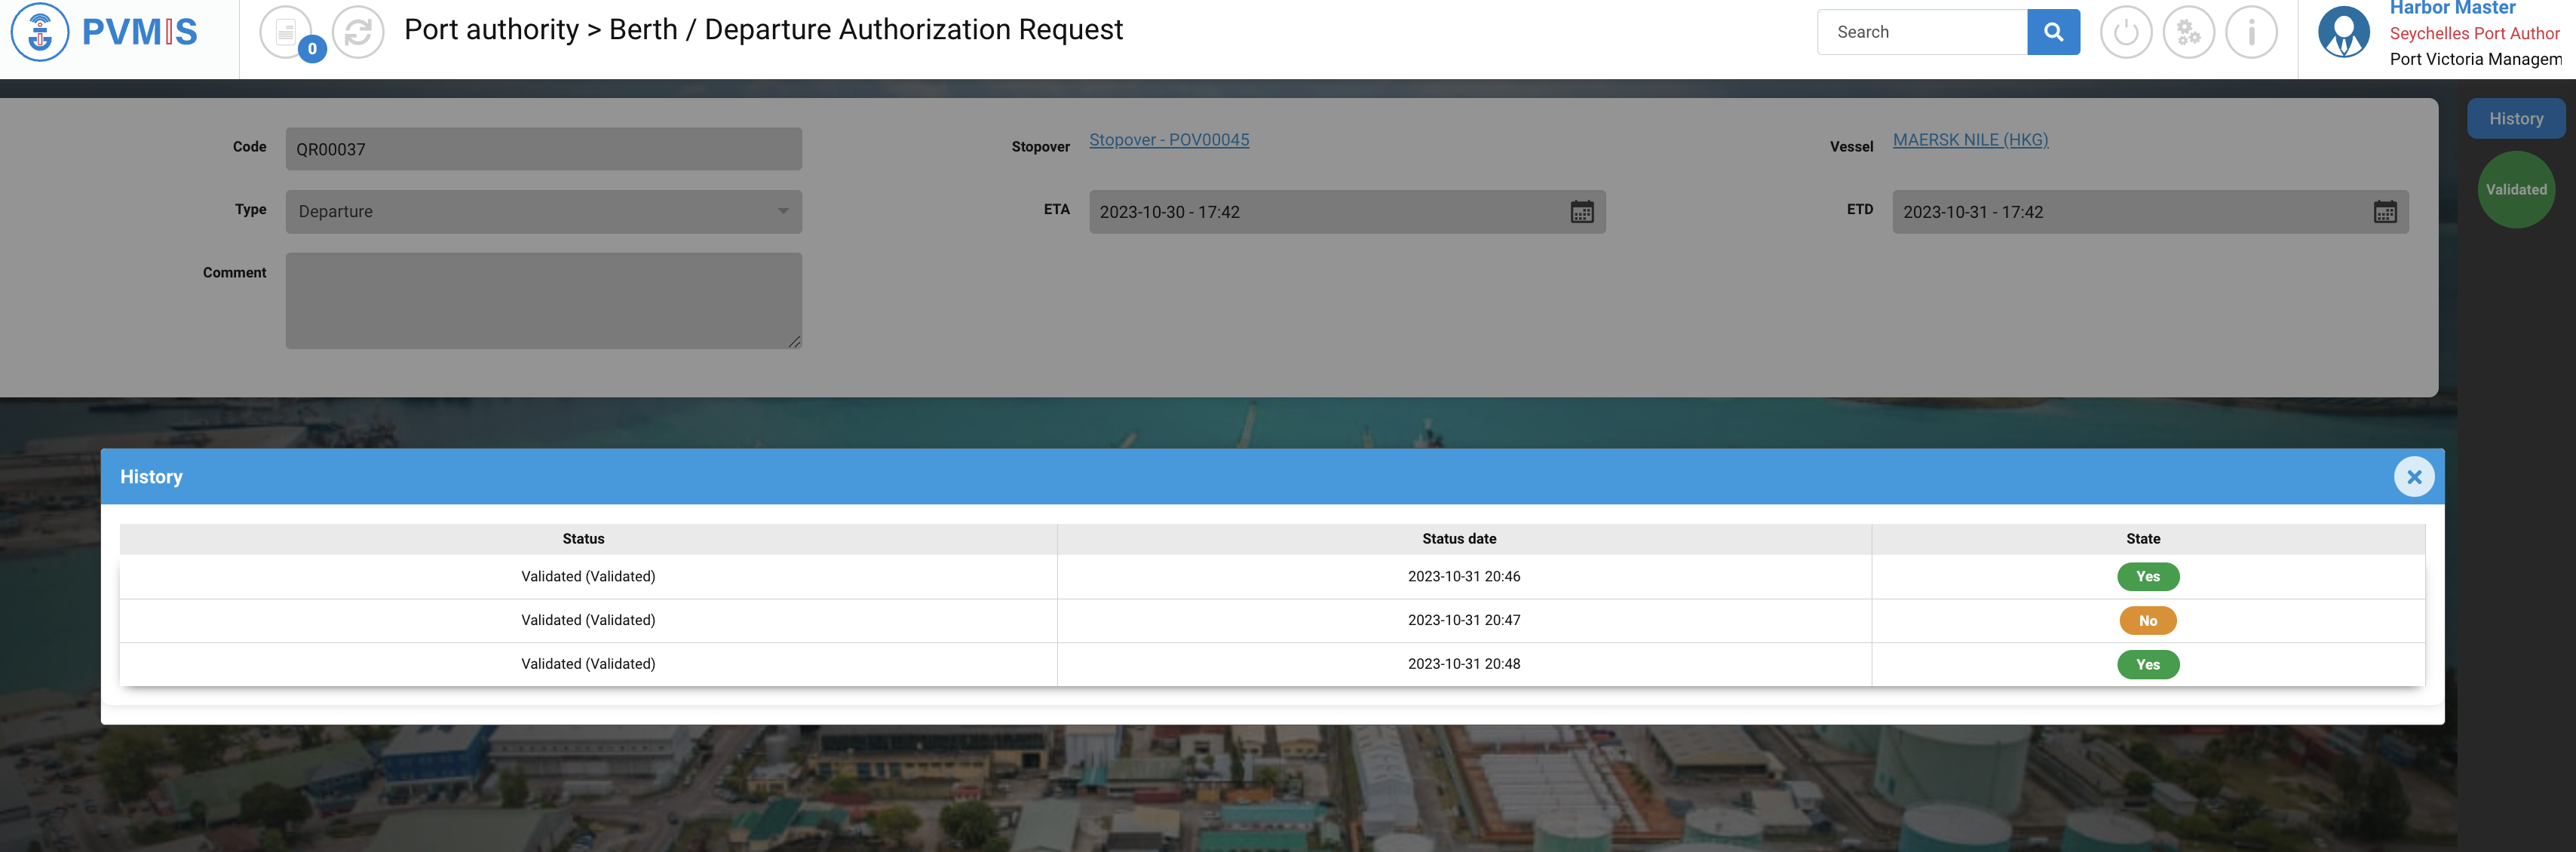Click inside the Search field

pos(1921,32)
